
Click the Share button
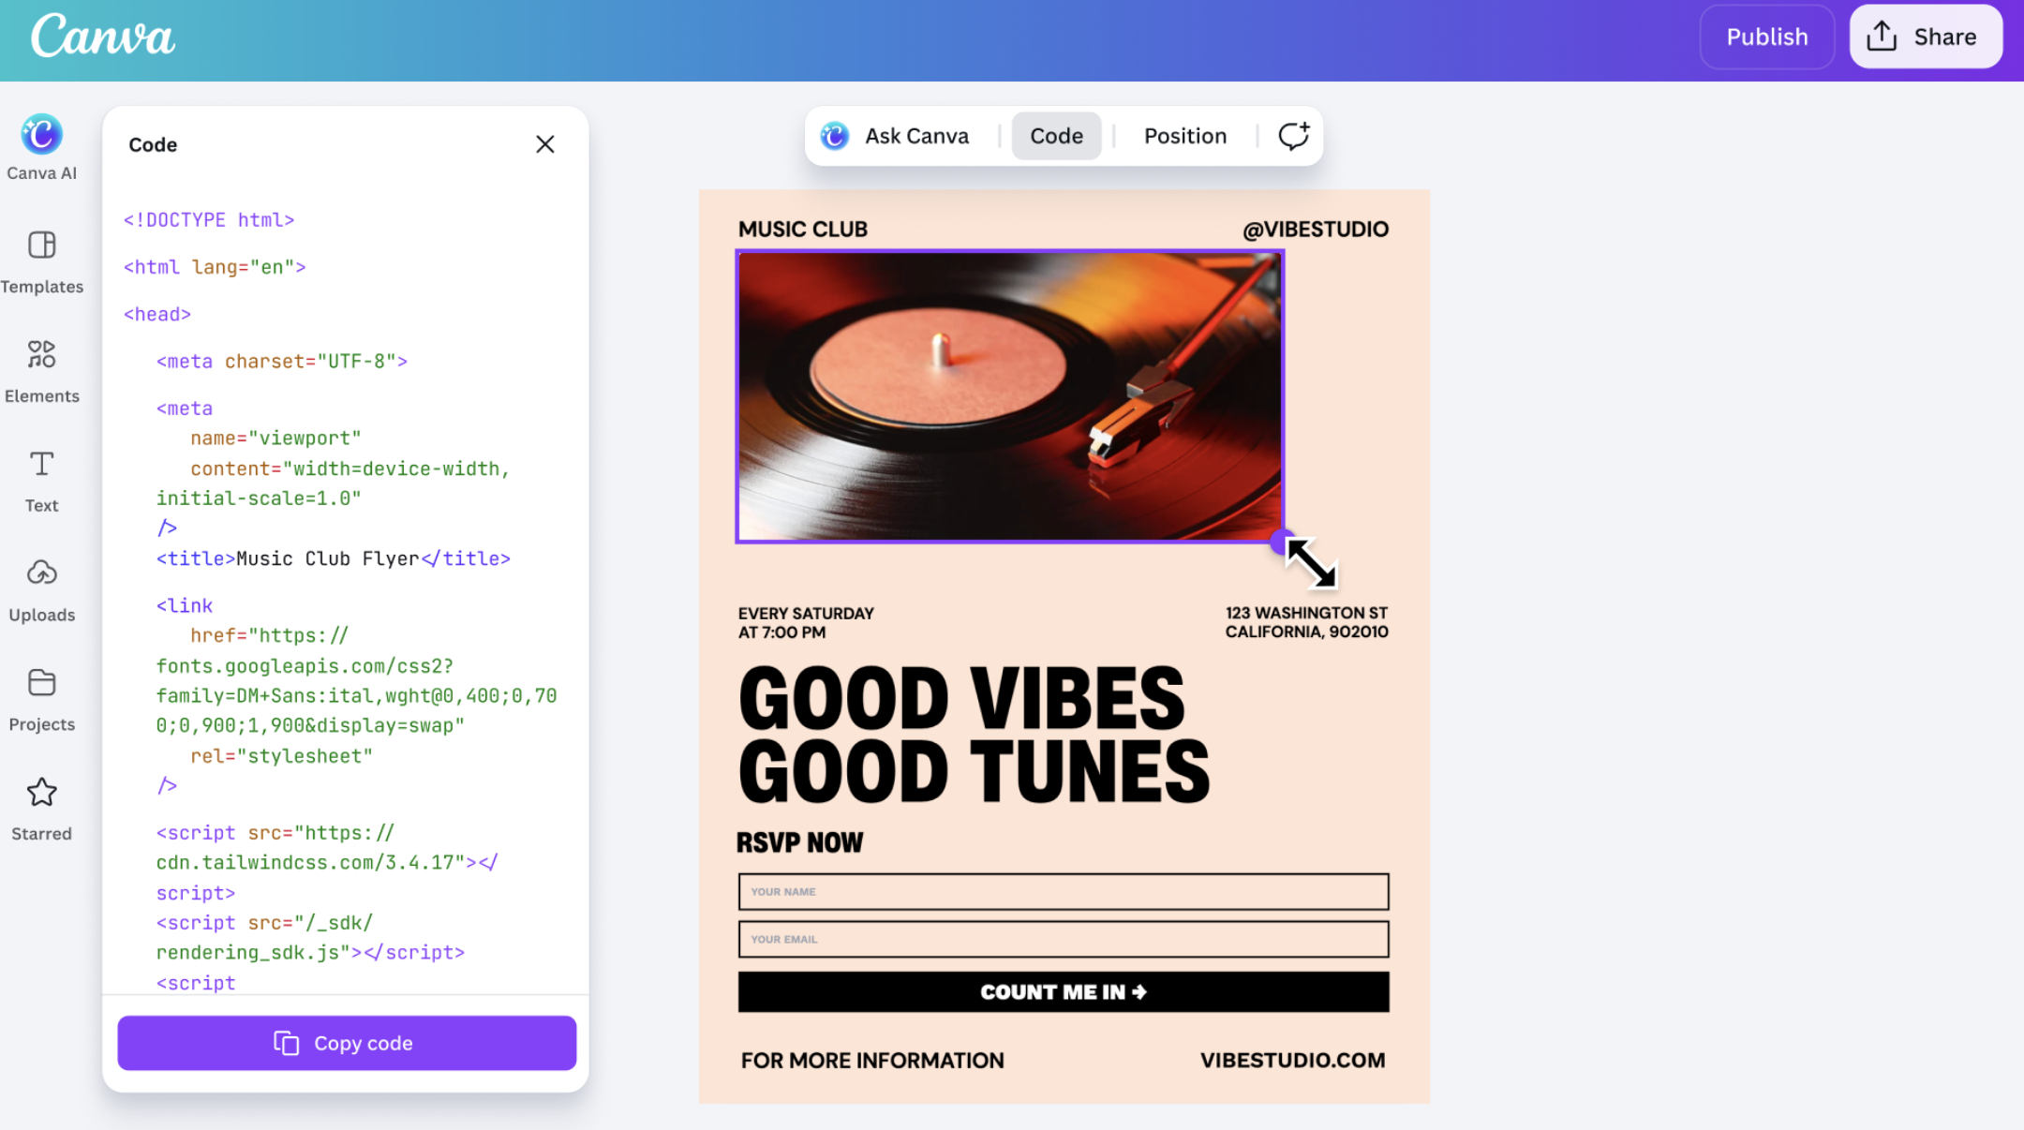tap(1925, 37)
